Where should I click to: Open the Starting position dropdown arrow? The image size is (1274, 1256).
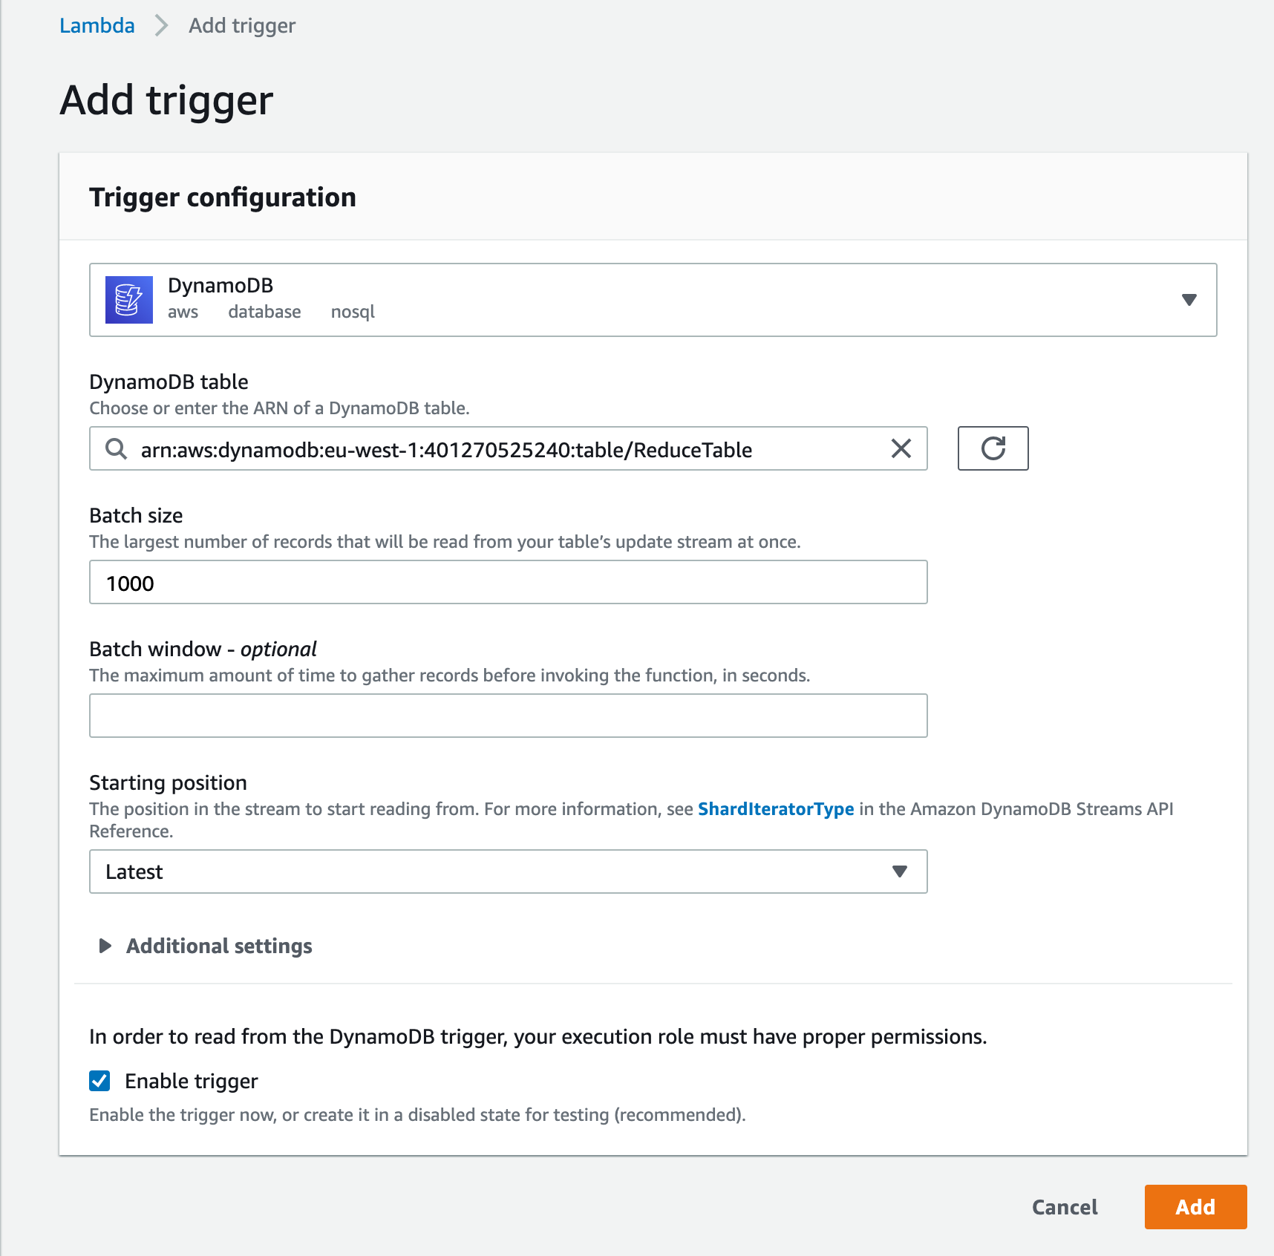tap(900, 871)
